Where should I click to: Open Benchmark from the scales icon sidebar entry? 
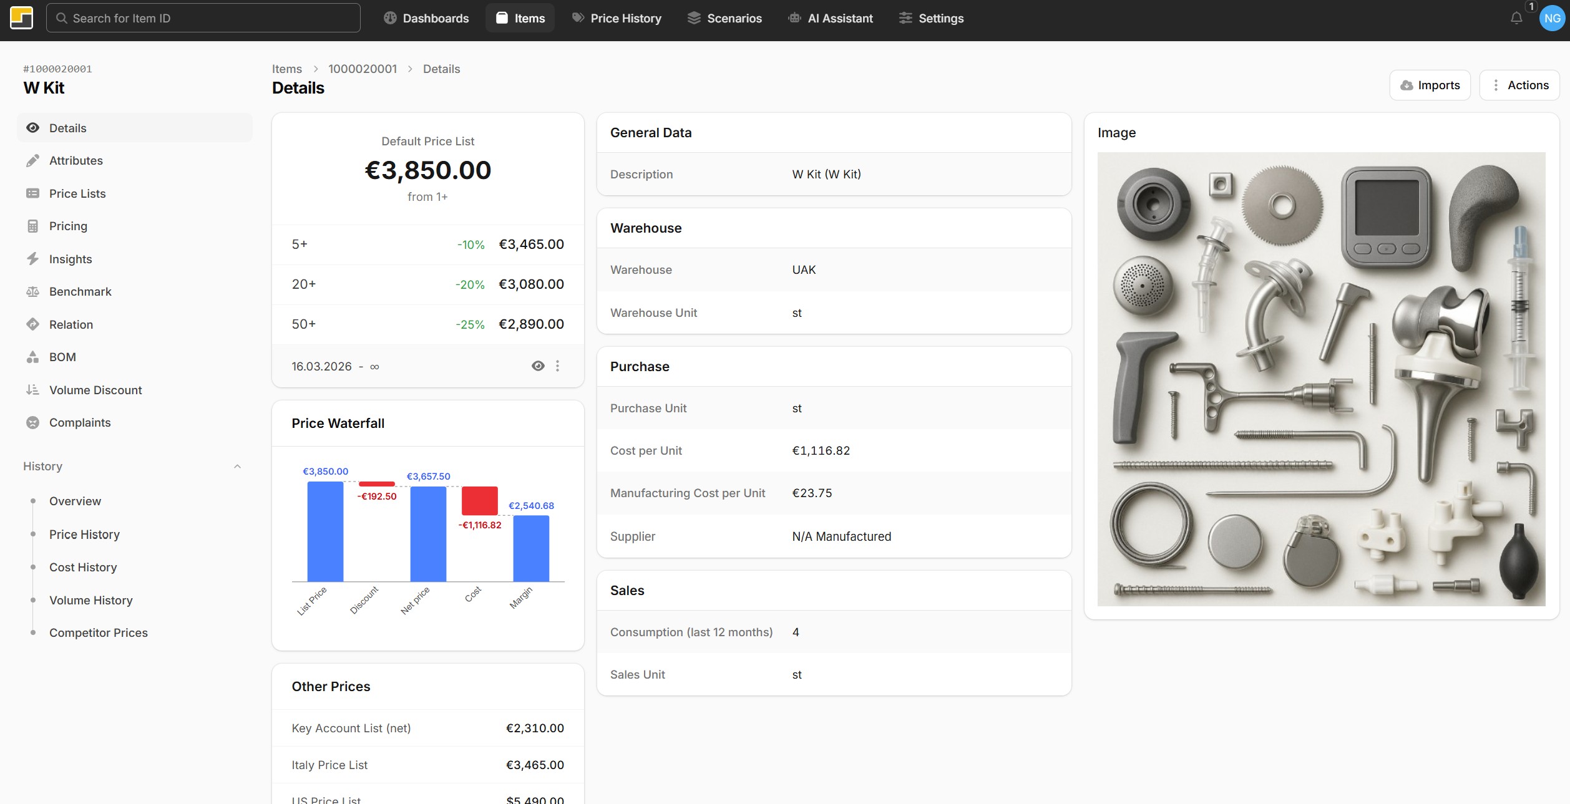click(80, 291)
